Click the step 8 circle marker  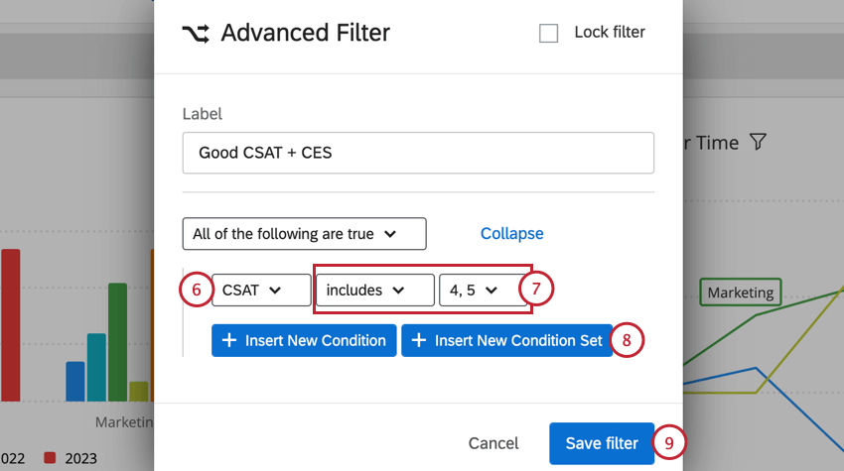[627, 340]
